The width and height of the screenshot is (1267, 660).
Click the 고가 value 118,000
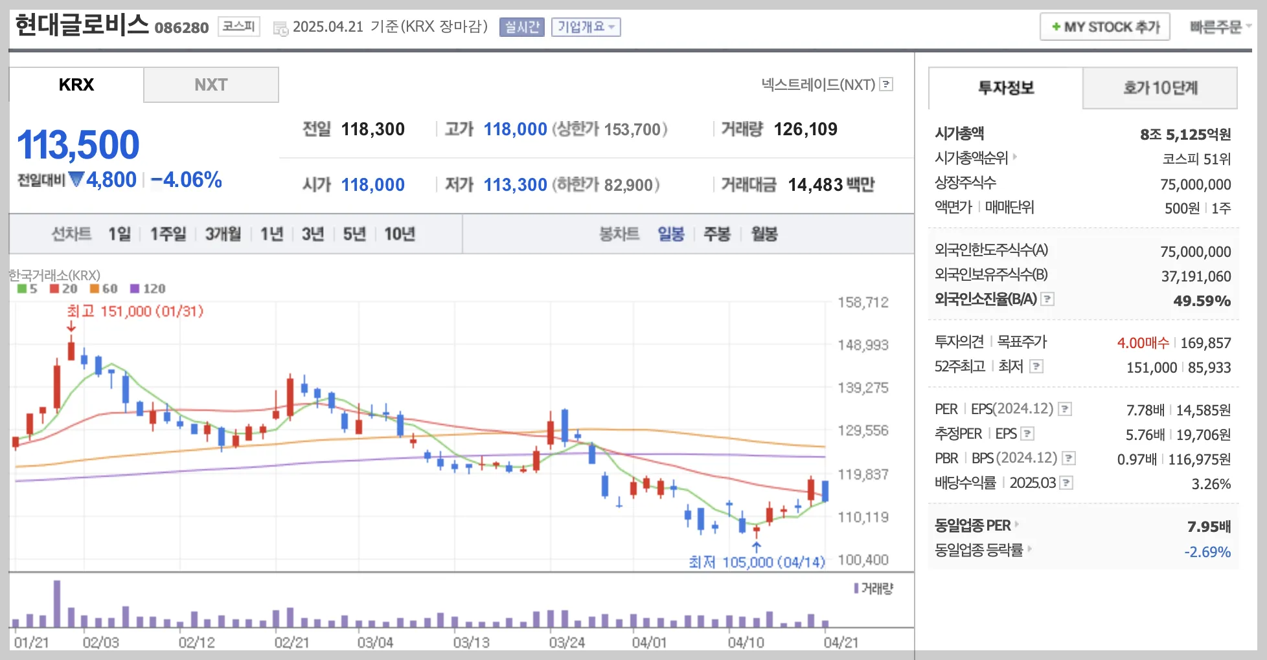click(x=516, y=129)
